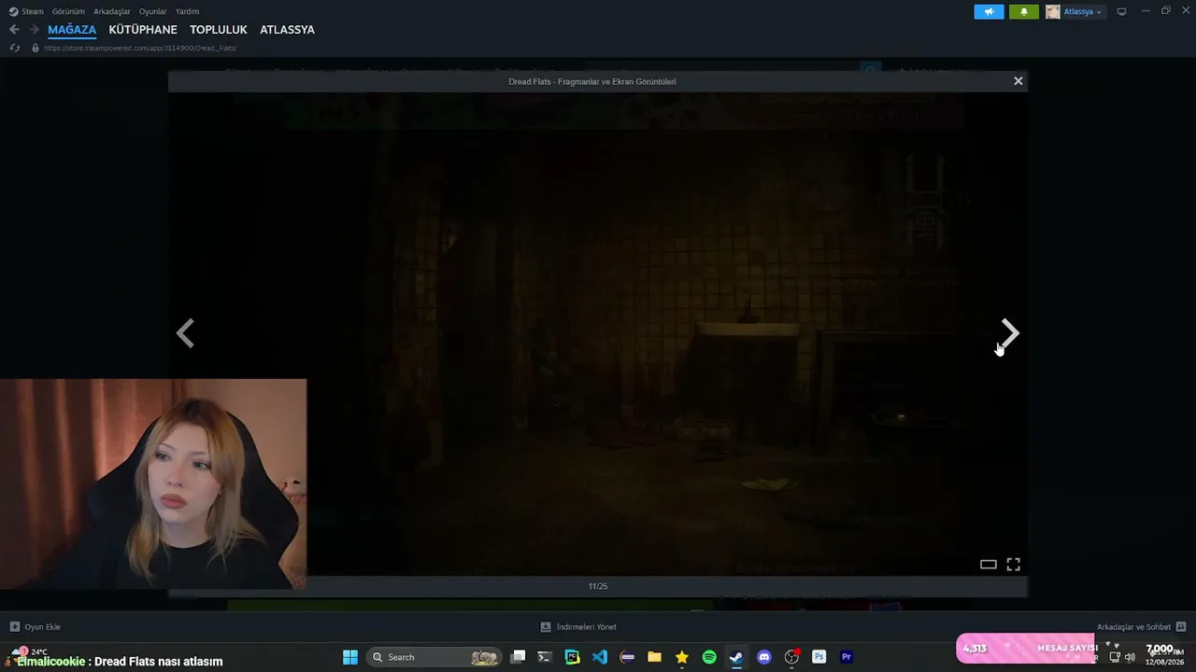1196x672 pixels.
Task: Launch Photoshop from the taskbar
Action: [x=819, y=657]
